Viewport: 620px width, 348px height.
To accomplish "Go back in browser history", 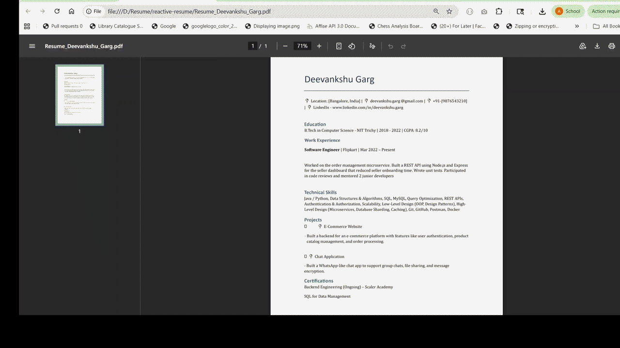I will pos(28,11).
